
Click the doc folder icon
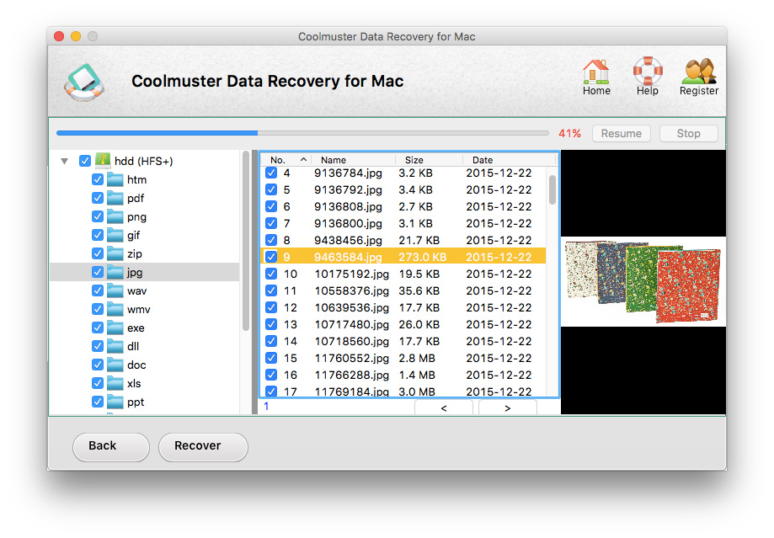click(x=115, y=365)
